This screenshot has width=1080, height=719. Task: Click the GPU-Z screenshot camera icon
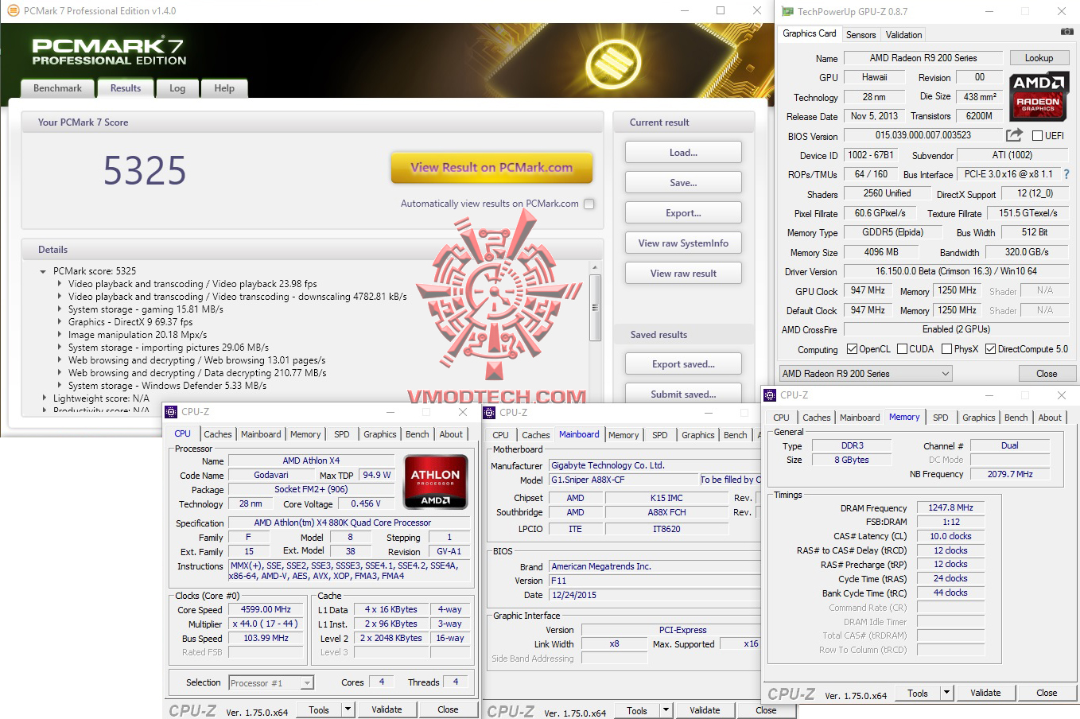[x=1066, y=33]
